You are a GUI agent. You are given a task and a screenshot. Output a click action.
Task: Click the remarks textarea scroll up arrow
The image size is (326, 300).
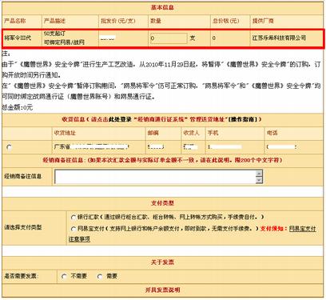click(259, 174)
